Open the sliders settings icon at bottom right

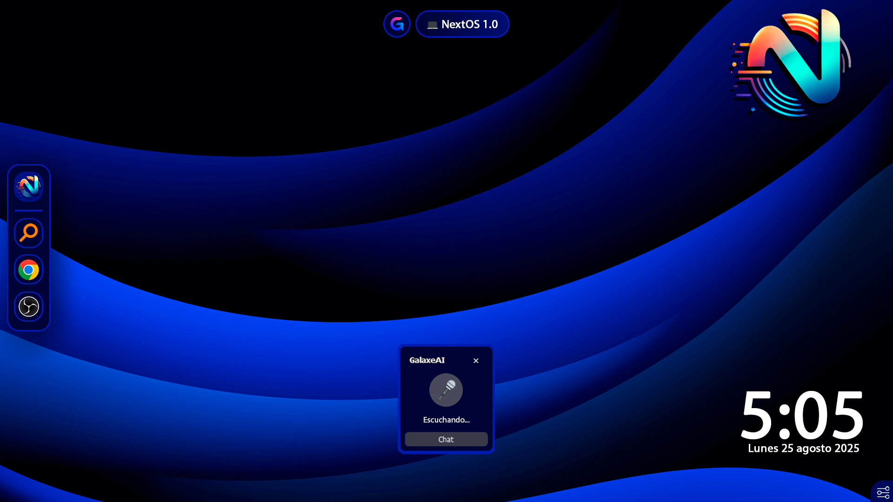pyautogui.click(x=882, y=492)
